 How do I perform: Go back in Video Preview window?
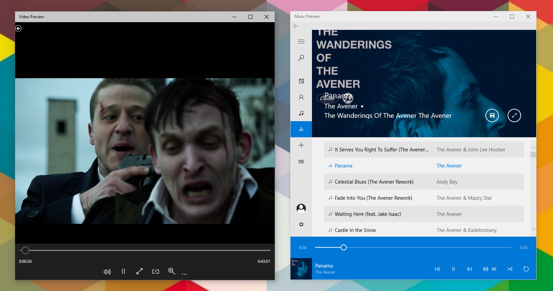click(18, 29)
